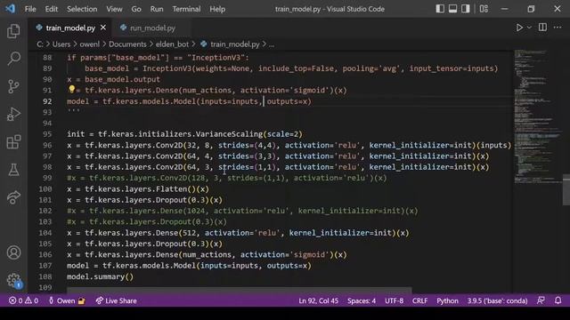The height and width of the screenshot is (320, 570).
Task: Expand the C: breadcrumb segment
Action: pos(40,44)
